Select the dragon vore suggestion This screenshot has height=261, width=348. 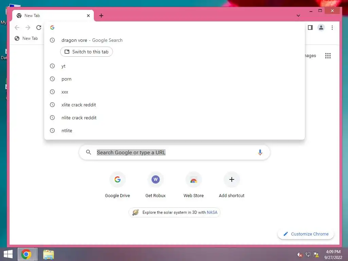tap(174, 40)
